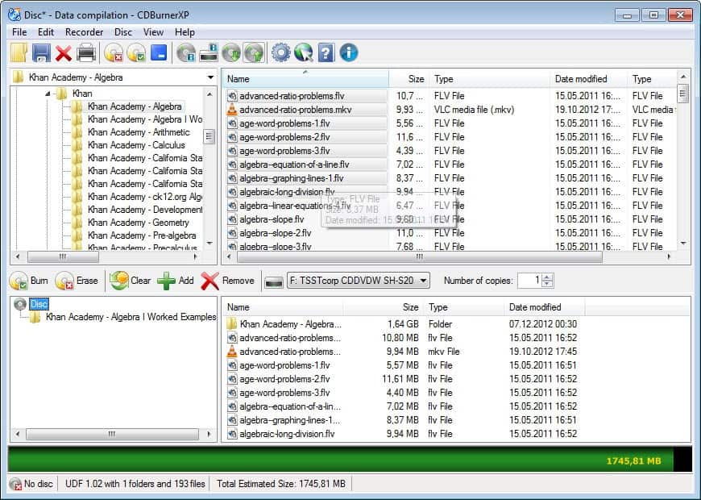This screenshot has width=701, height=500.
Task: Click Total Estimated Size status bar text
Action: [280, 484]
